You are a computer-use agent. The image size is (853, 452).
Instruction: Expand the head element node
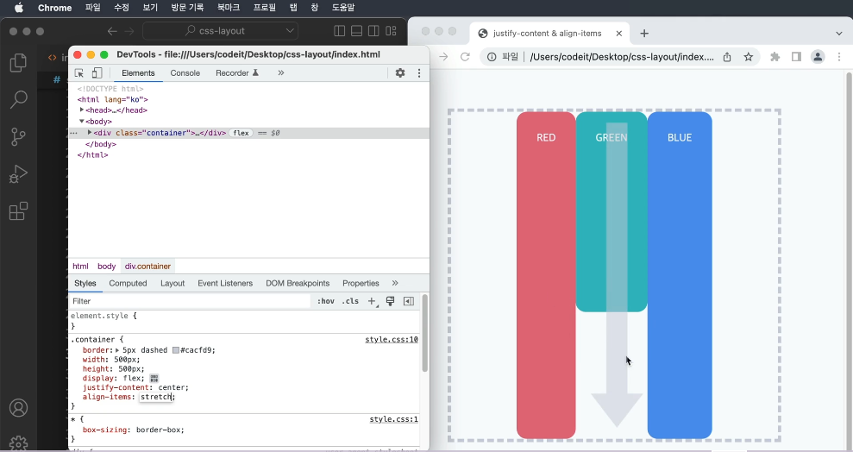pos(82,110)
